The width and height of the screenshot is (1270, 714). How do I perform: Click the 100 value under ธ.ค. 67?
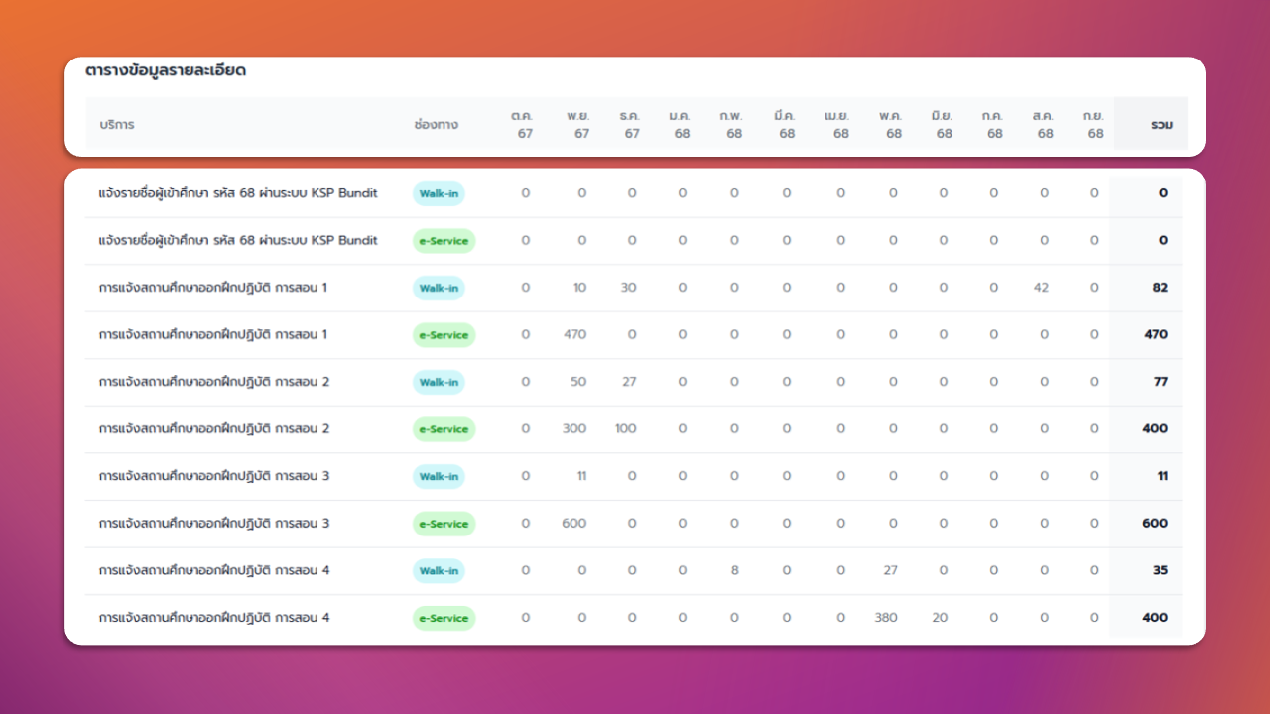626,429
